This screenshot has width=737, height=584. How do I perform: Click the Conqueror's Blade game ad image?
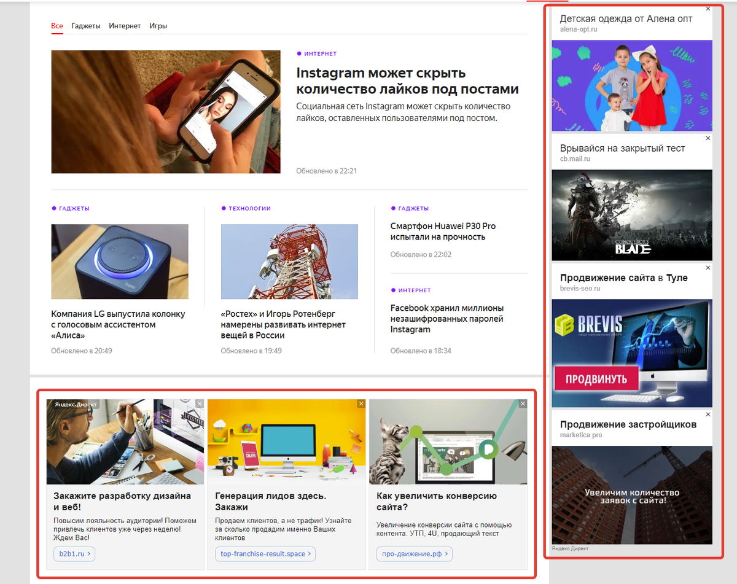point(632,215)
